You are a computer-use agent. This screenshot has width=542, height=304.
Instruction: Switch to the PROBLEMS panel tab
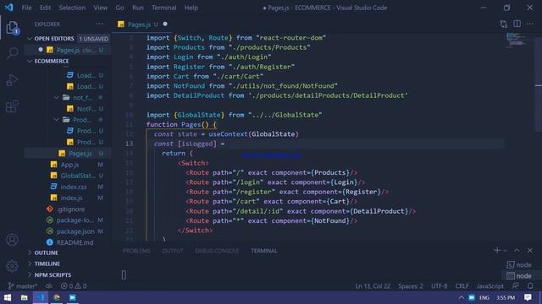(x=136, y=251)
